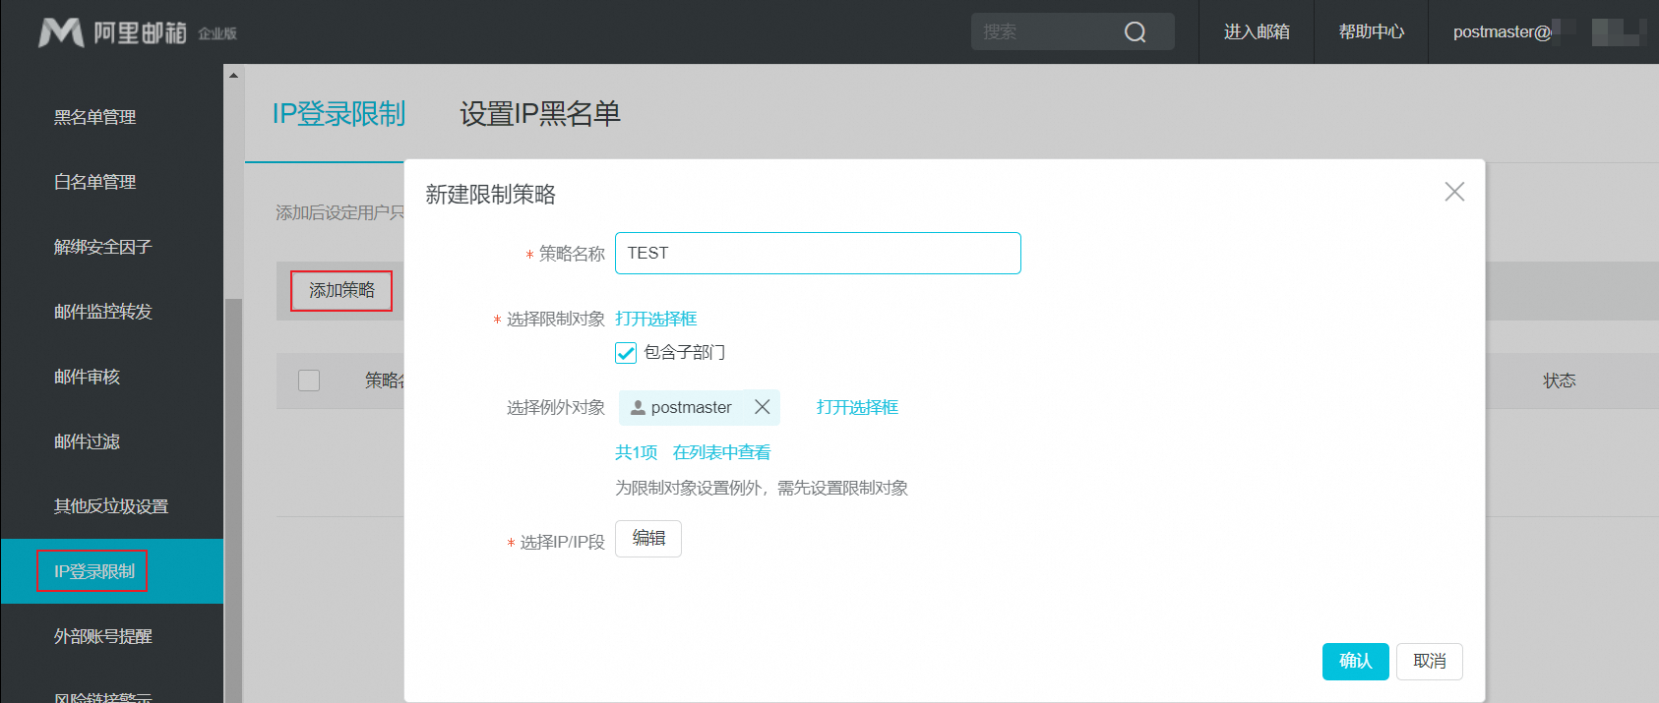Click the search magnifier icon
1659x703 pixels.
tap(1135, 32)
